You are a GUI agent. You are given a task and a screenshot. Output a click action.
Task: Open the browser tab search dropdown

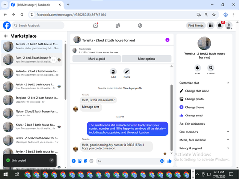[5, 5]
